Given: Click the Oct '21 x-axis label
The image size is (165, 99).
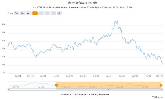Looking at the screenshot, I should 96,76.
